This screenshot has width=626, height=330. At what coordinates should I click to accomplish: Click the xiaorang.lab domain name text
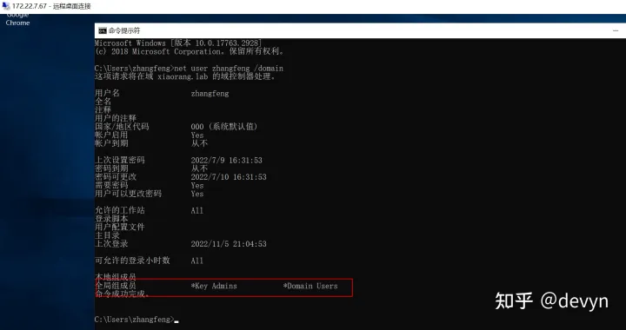tap(183, 76)
